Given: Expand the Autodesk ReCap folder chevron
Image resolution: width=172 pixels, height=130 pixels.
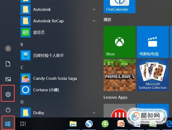Looking at the screenshot, I should coord(94,21).
